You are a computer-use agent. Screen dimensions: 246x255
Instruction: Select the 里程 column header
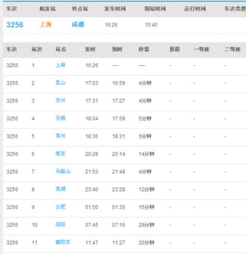[x=175, y=49]
